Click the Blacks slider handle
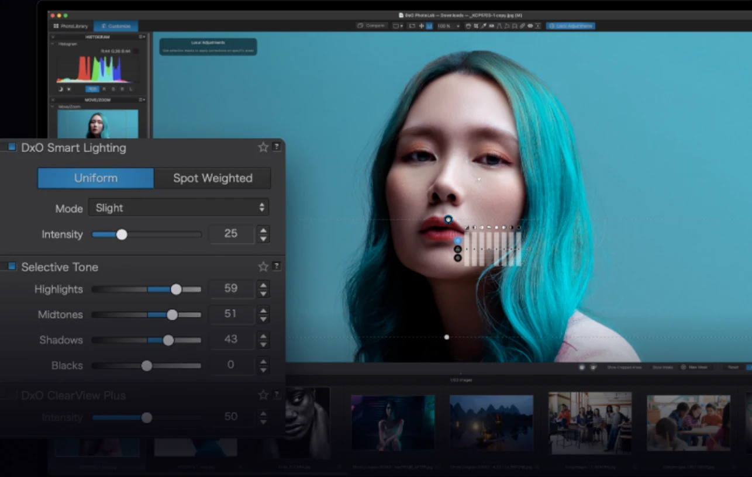Screen dimensions: 752x477 click(x=147, y=365)
